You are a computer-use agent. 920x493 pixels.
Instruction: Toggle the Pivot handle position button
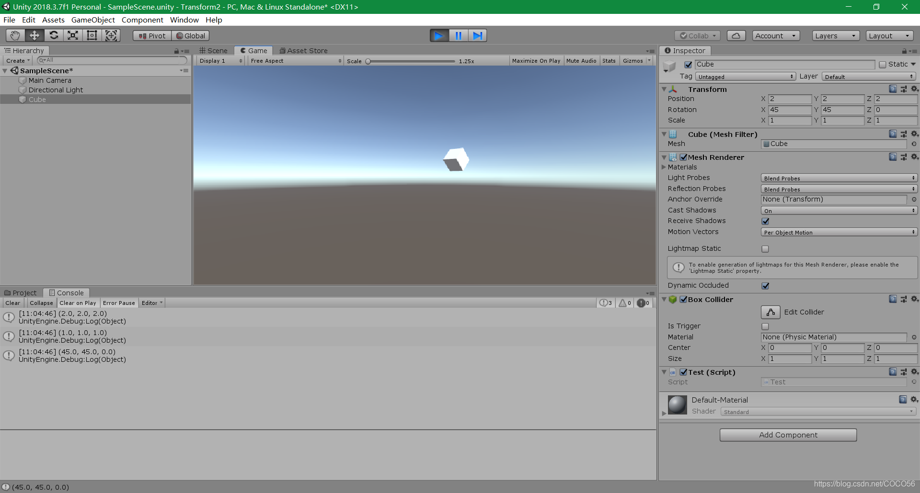pyautogui.click(x=152, y=36)
